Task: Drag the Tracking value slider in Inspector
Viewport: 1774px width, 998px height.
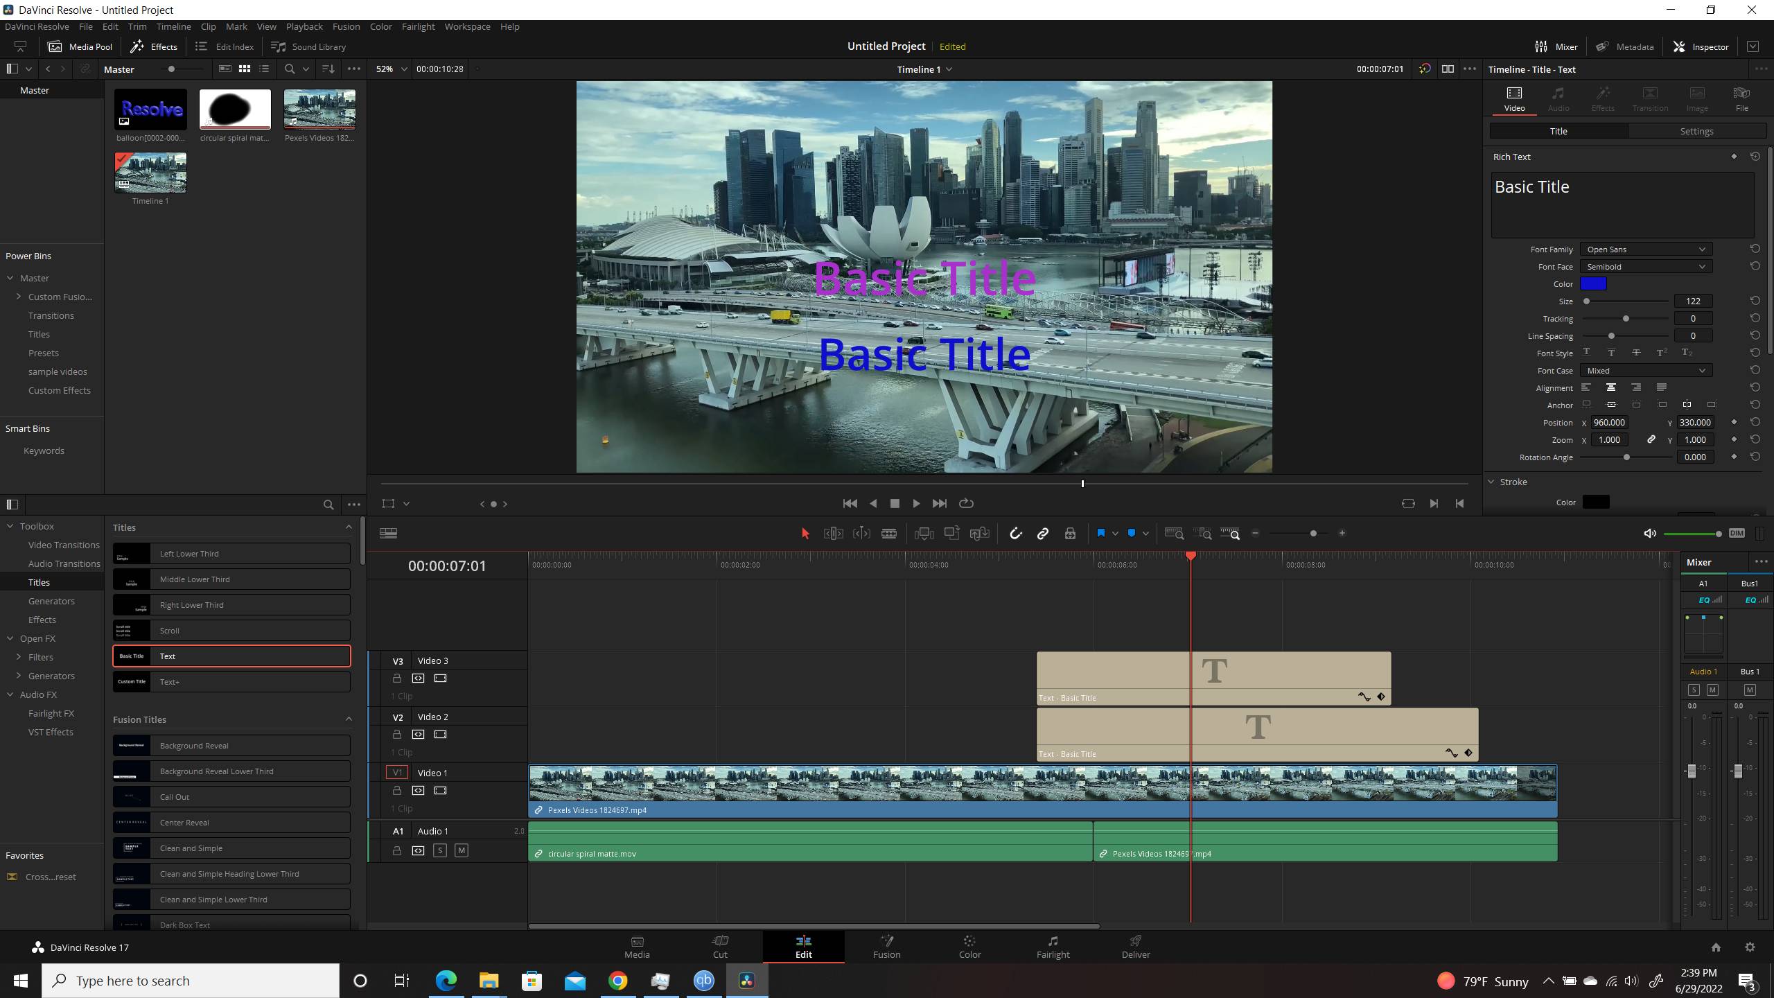Action: tap(1625, 318)
